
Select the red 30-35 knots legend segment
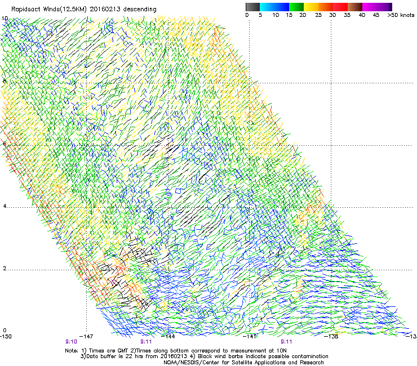pyautogui.click(x=340, y=7)
